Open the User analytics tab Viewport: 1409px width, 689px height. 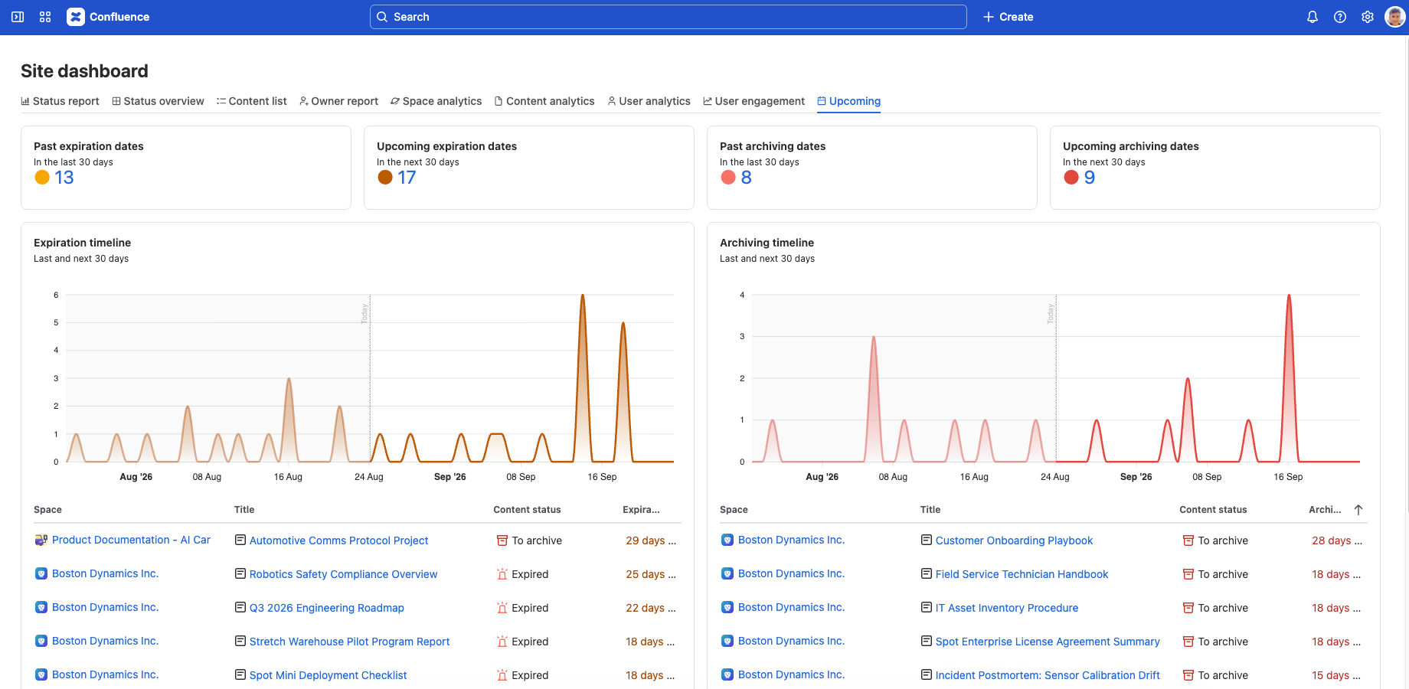click(649, 101)
